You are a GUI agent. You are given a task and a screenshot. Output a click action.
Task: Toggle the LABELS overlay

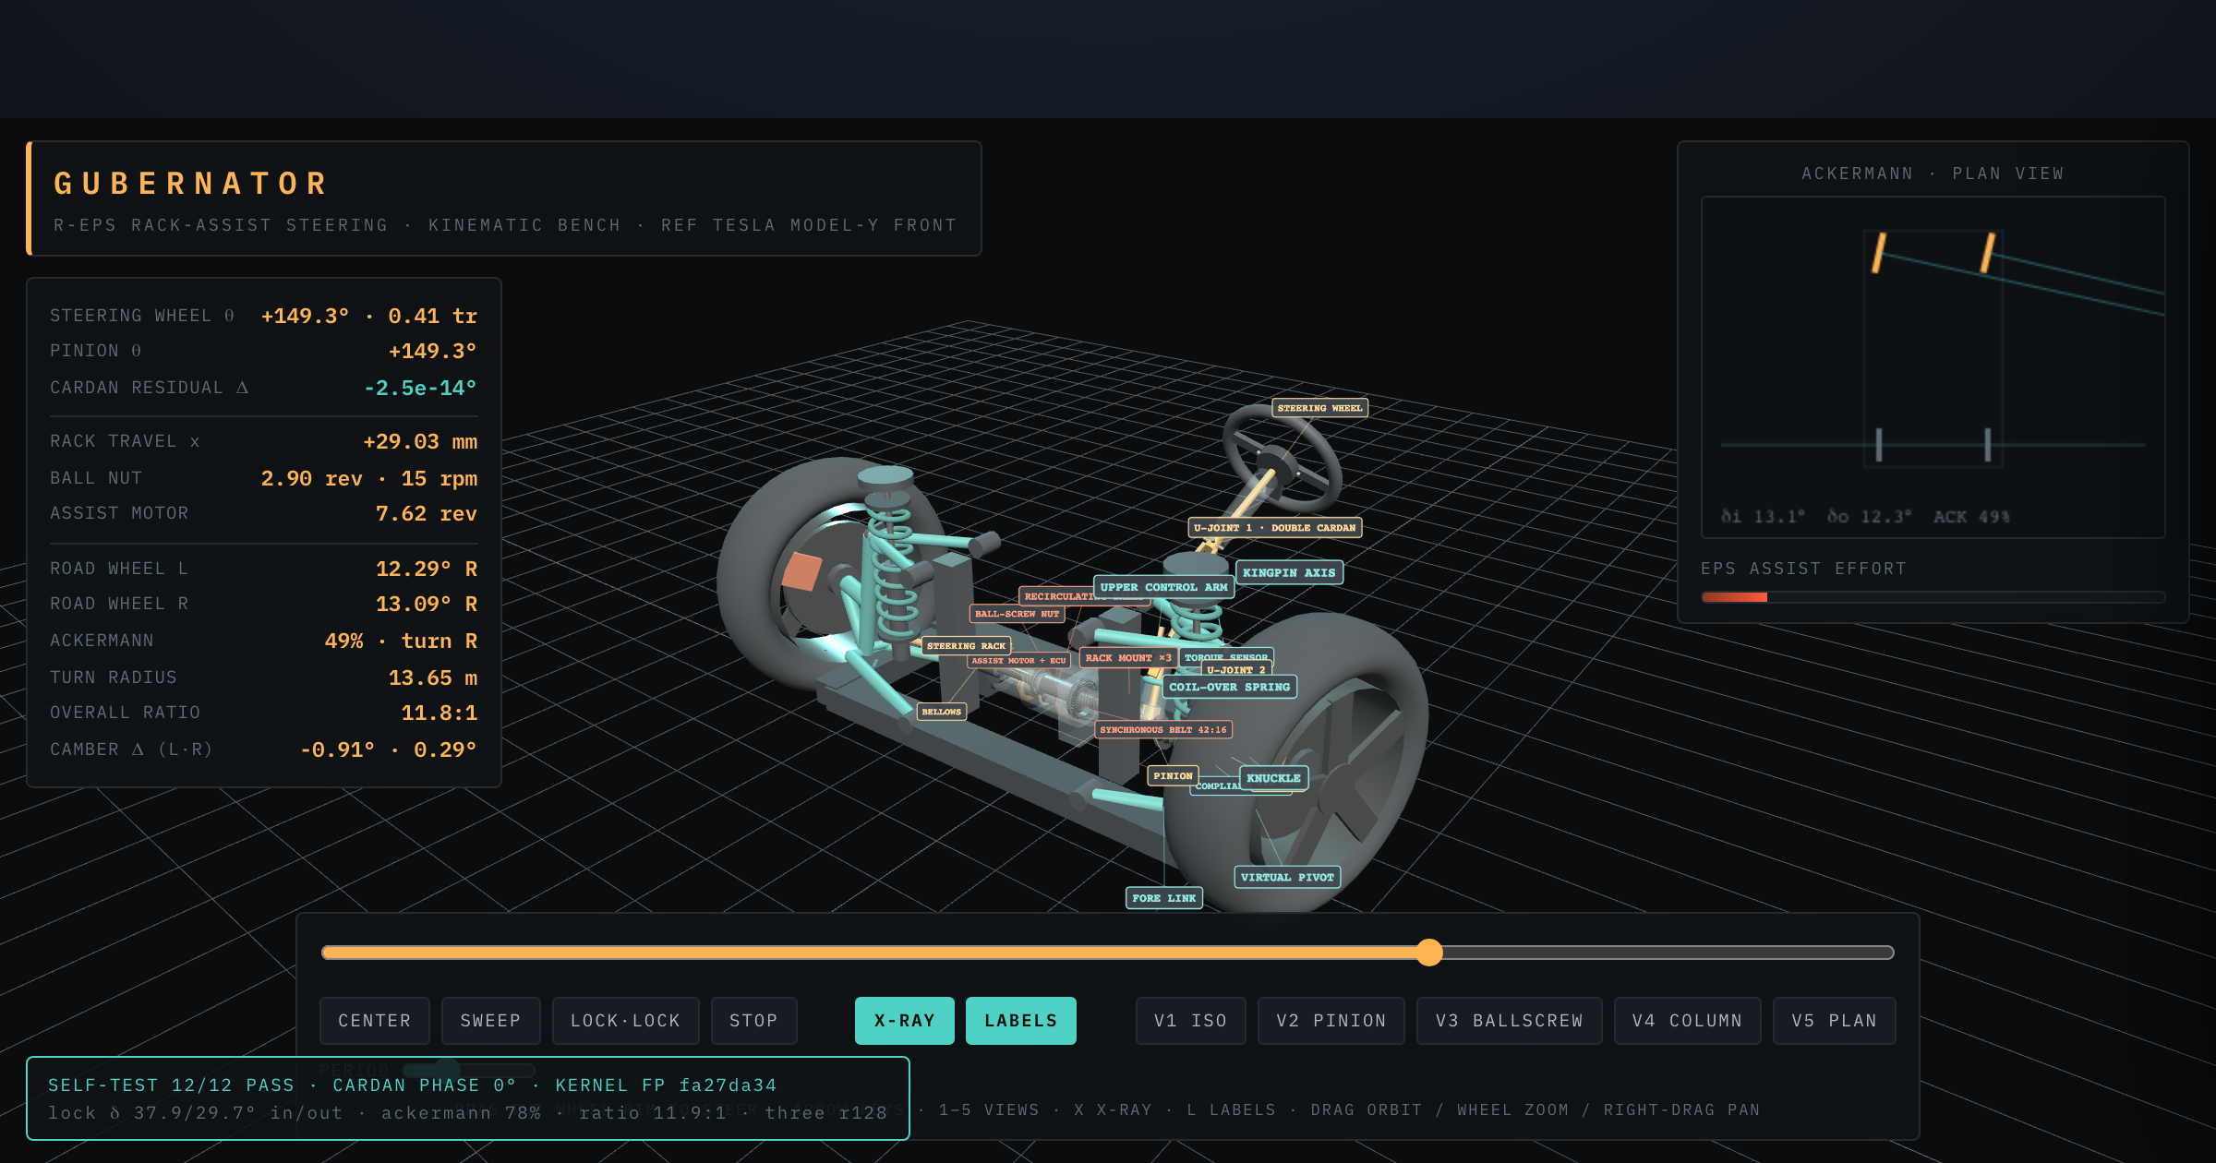pos(1020,1021)
